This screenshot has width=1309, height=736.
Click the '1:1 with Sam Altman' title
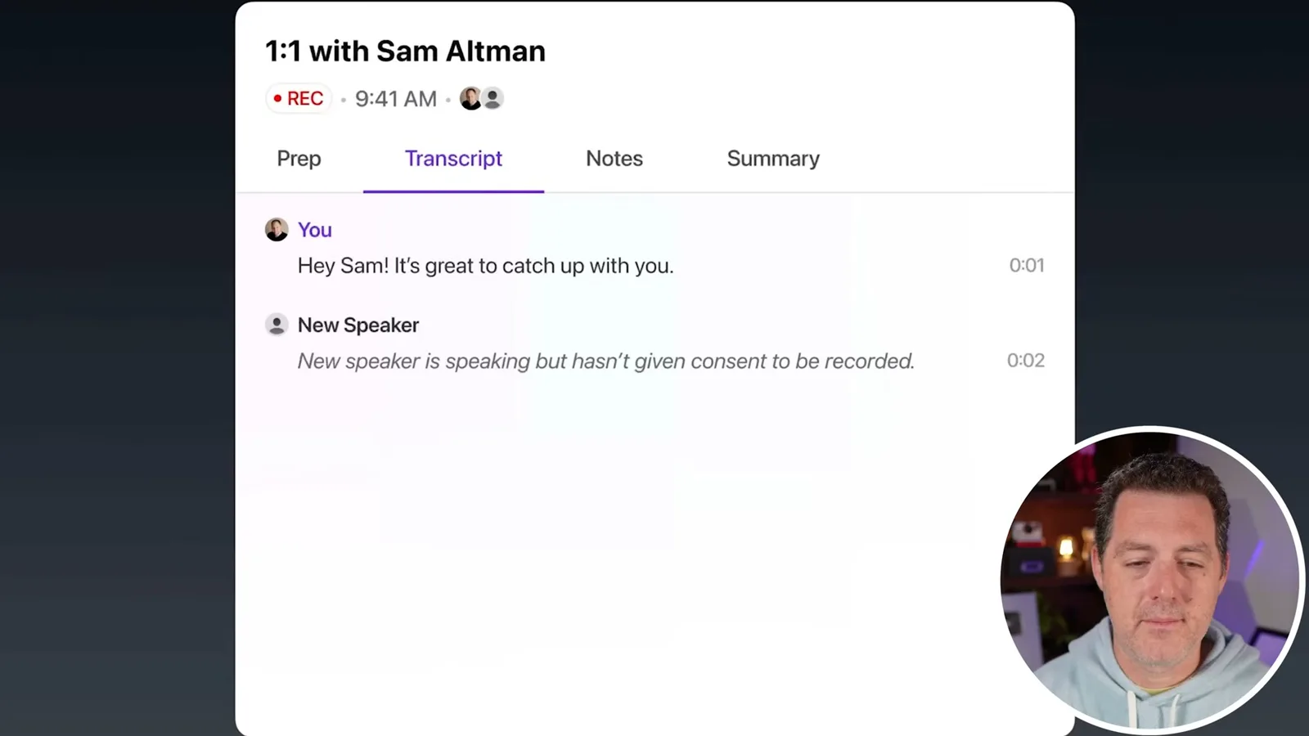click(x=405, y=52)
